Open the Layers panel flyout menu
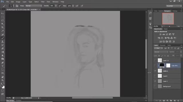 (181, 45)
